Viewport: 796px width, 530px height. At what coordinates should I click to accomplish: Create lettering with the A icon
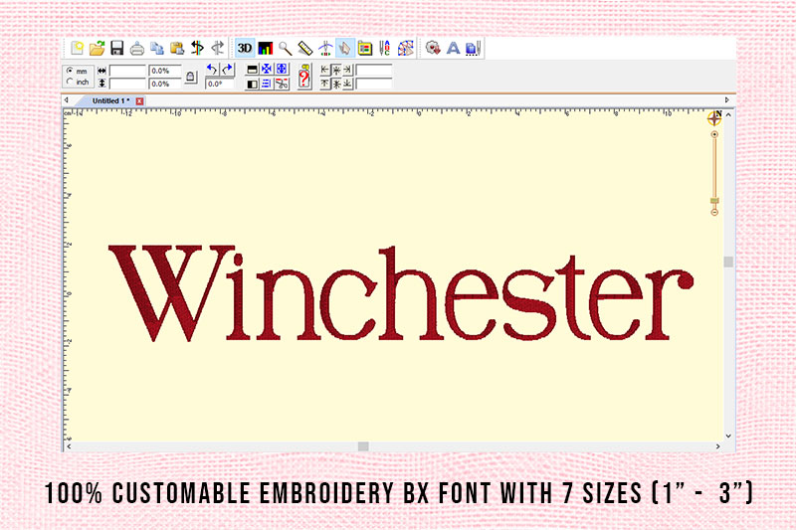453,48
